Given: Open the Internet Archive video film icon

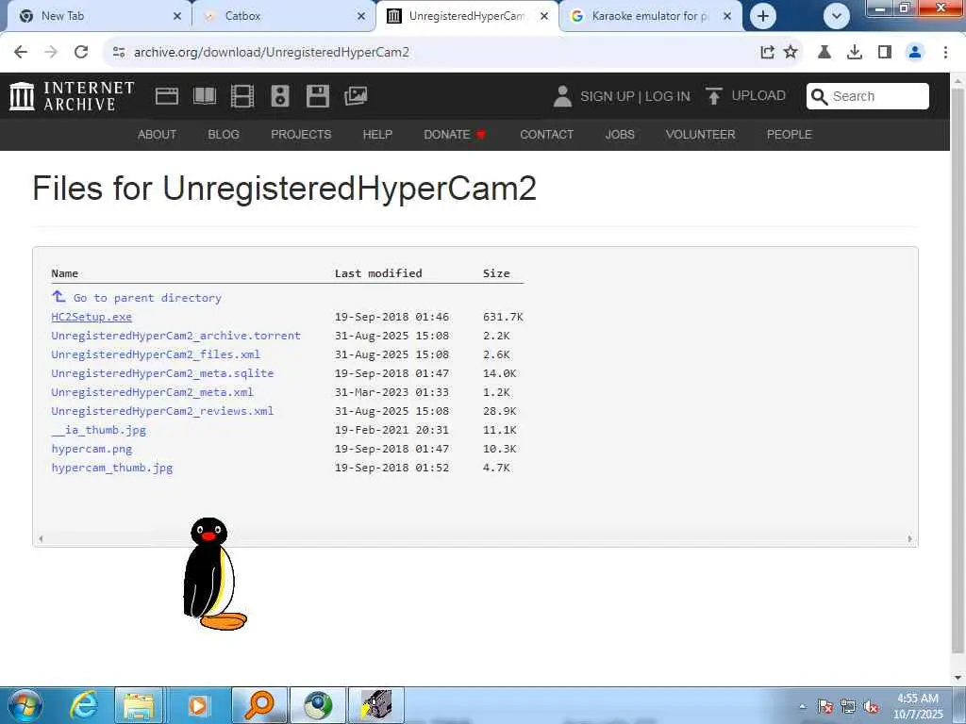Looking at the screenshot, I should (x=242, y=96).
